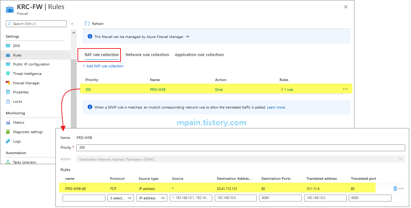Open the Firewall Manager icon
This screenshot has height=208, width=411.
click(8, 83)
